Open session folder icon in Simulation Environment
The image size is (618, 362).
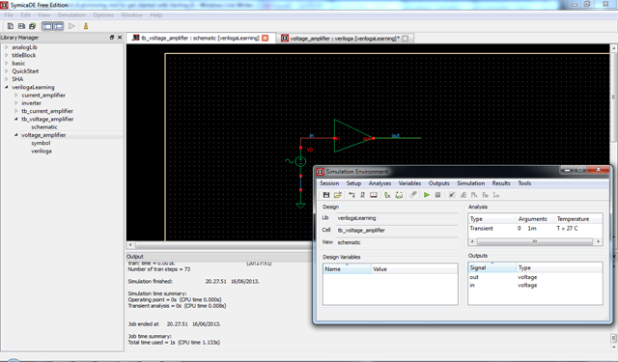338,195
